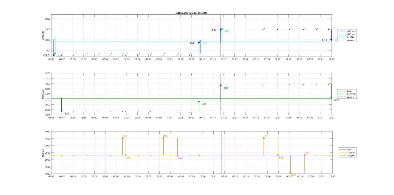
Task: Click the dark blue VBD arrow labeled -5.6
Action: click(x=221, y=35)
